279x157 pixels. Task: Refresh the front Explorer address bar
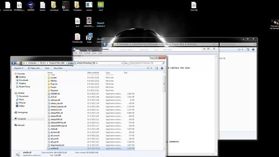point(126,63)
